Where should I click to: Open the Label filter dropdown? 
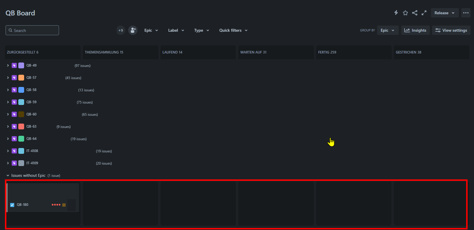[x=176, y=30]
